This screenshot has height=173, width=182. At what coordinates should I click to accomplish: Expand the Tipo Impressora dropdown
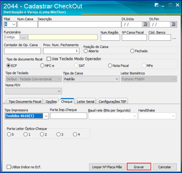[x=46, y=116]
